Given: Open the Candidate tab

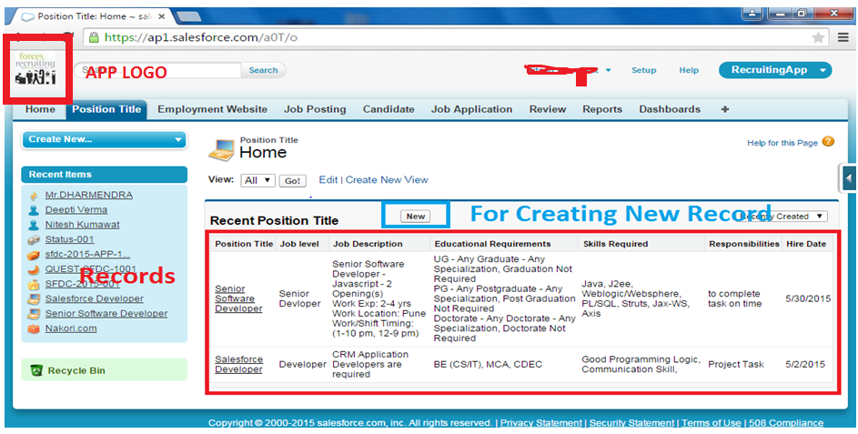Looking at the screenshot, I should (389, 109).
